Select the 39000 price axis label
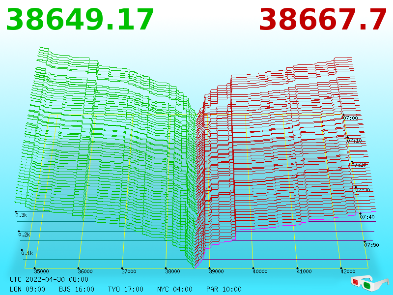This screenshot has height=295, width=393. [216, 271]
